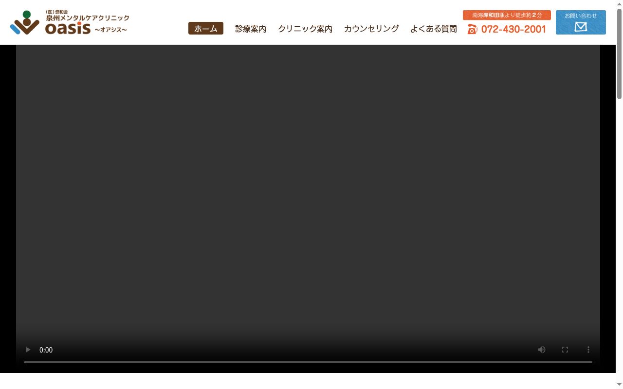This screenshot has height=389, width=623.
Task: Click the 南海岸和田駅より徒歩約2分 banner
Action: (x=507, y=15)
